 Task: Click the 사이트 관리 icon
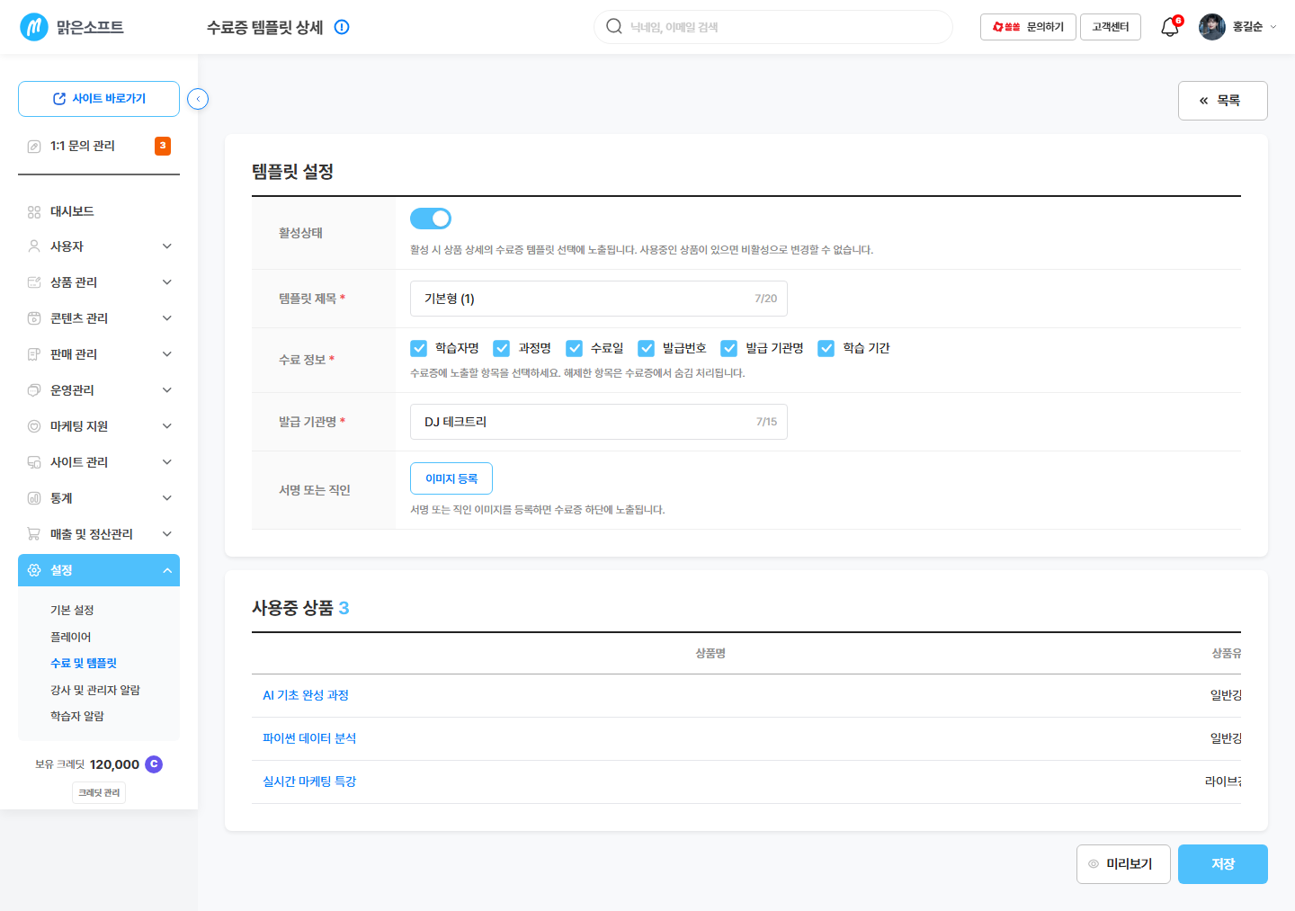tap(34, 462)
